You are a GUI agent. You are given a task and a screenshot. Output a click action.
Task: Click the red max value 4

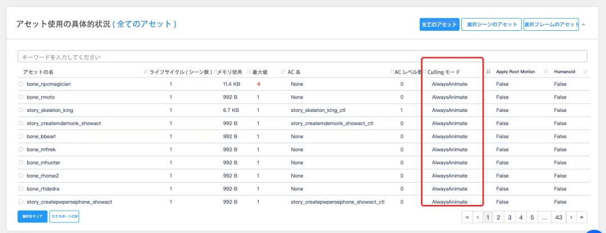pos(258,84)
